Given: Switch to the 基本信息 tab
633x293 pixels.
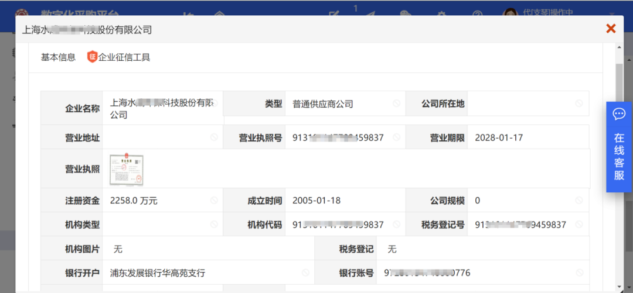Looking at the screenshot, I should click(x=58, y=57).
